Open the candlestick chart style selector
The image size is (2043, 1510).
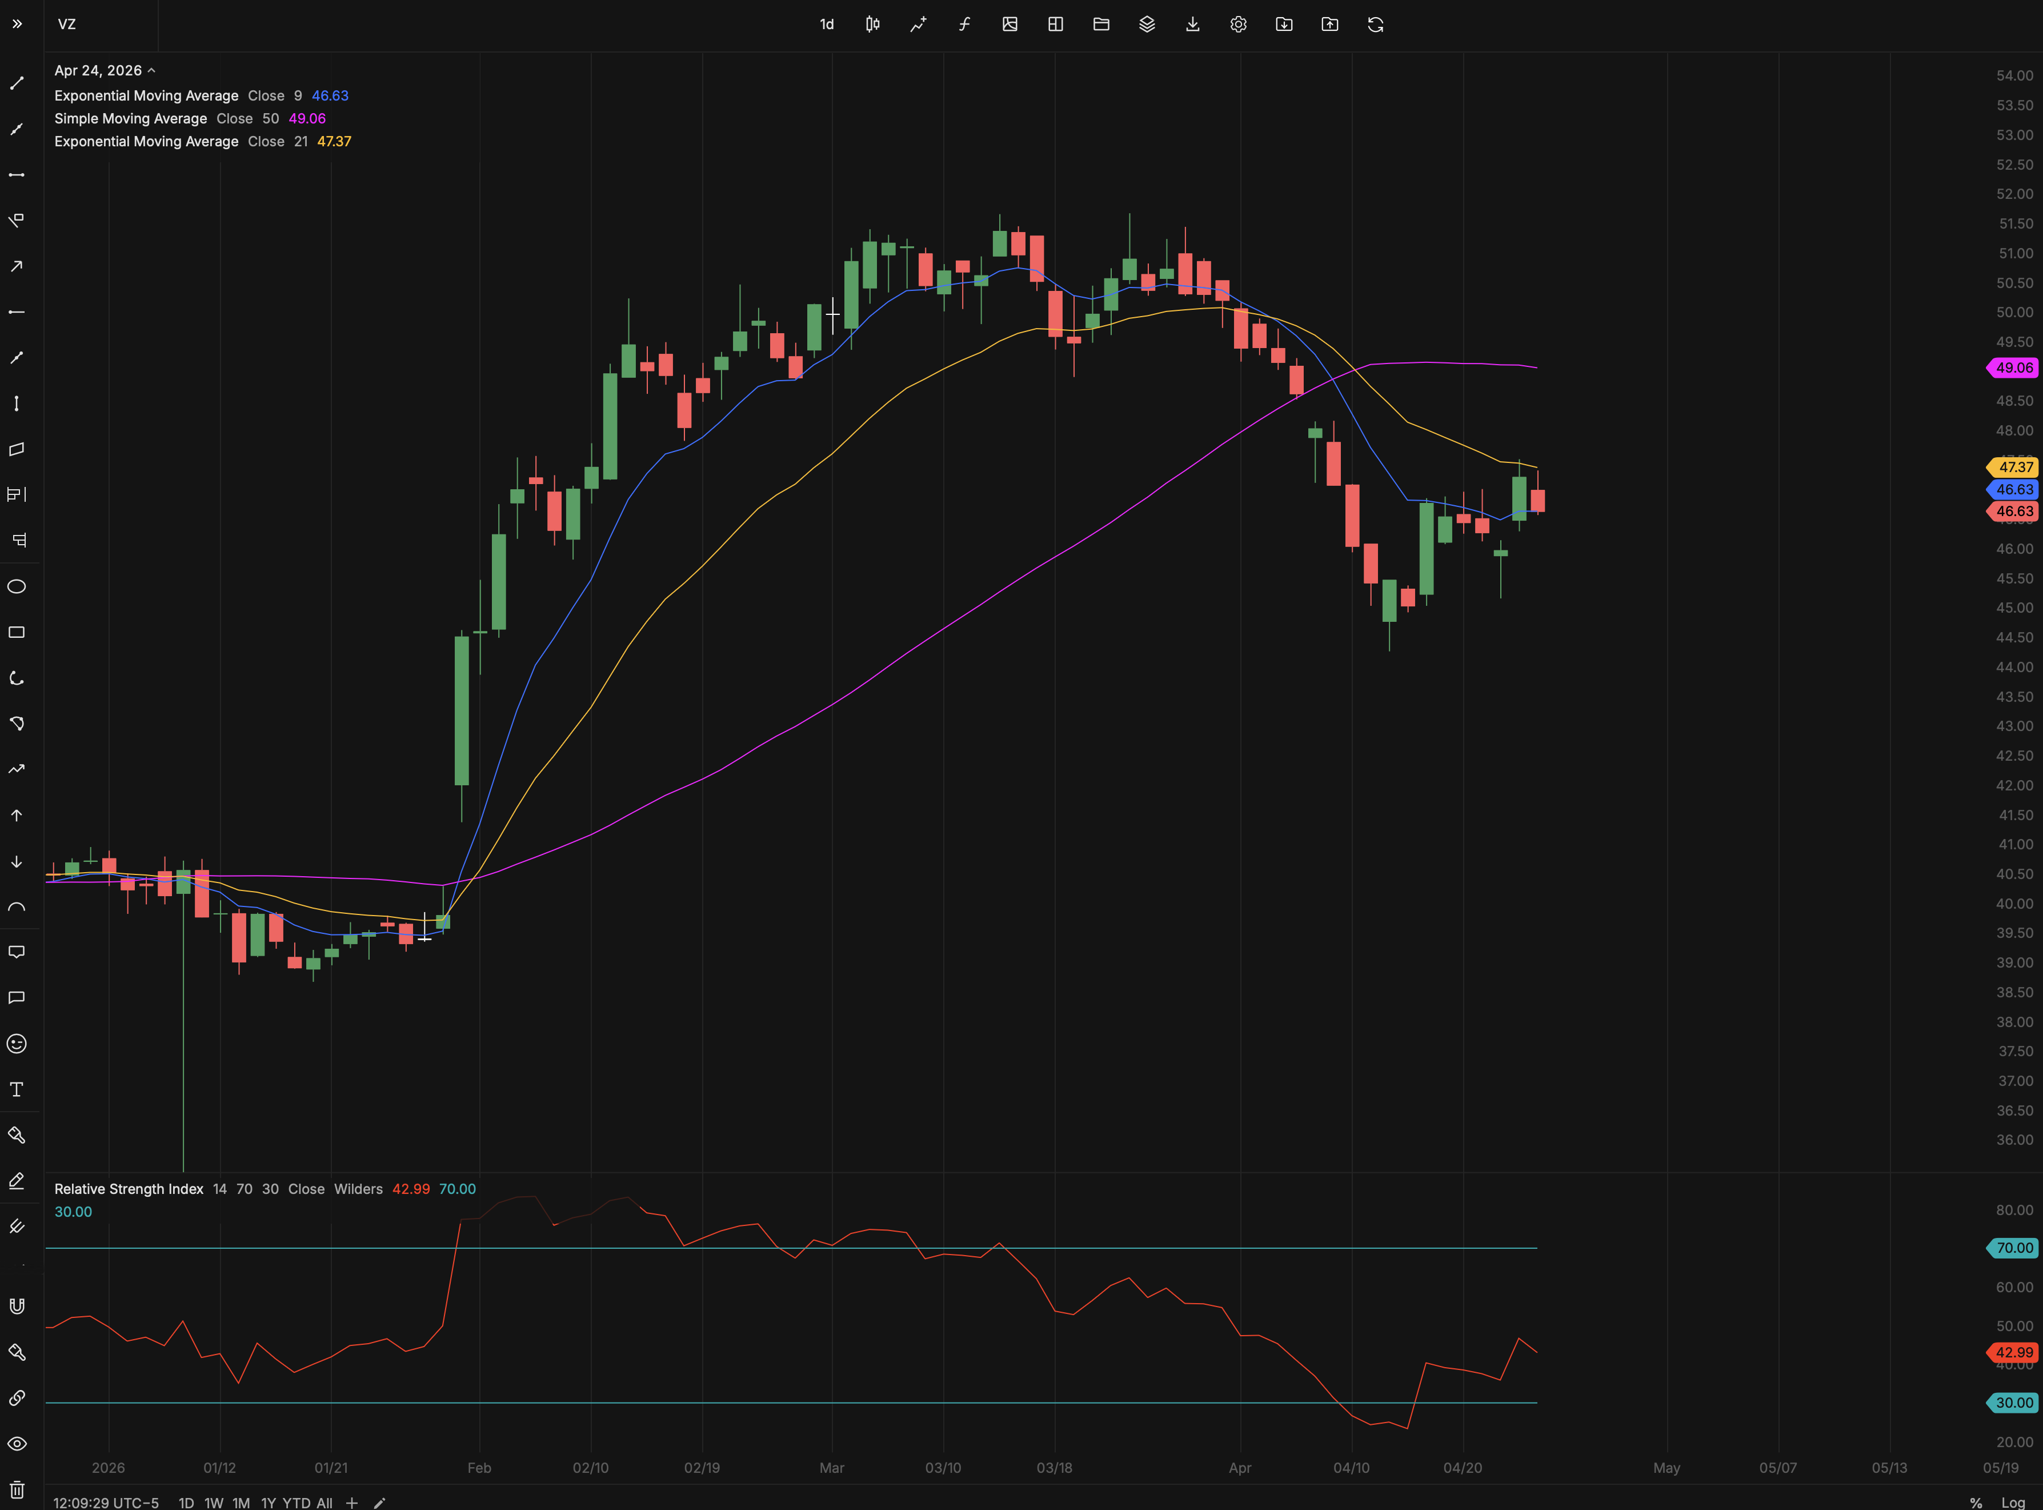[x=872, y=25]
